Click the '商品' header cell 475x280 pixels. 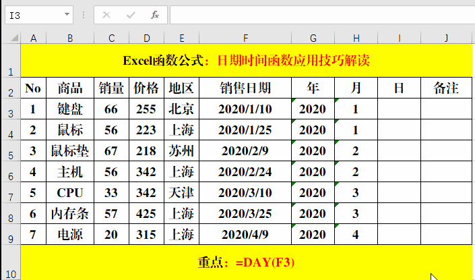[70, 88]
